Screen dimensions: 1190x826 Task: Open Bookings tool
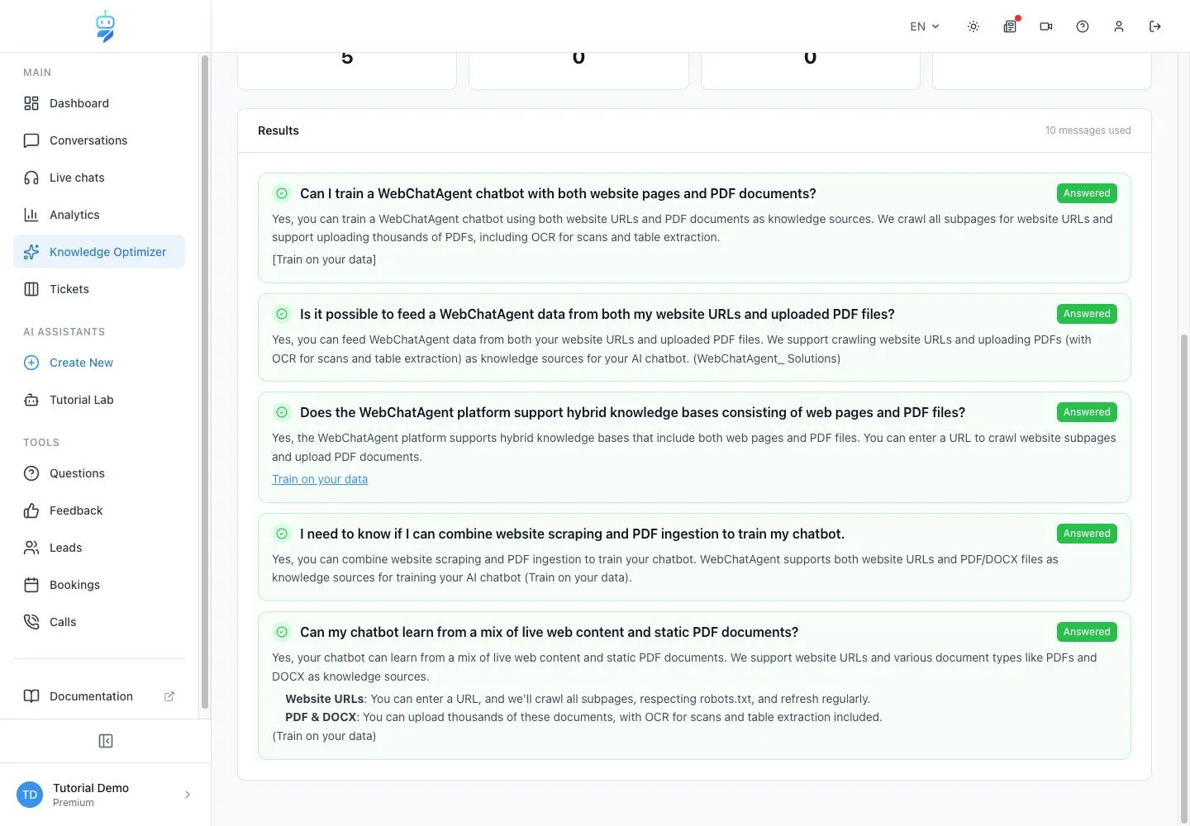99,585
